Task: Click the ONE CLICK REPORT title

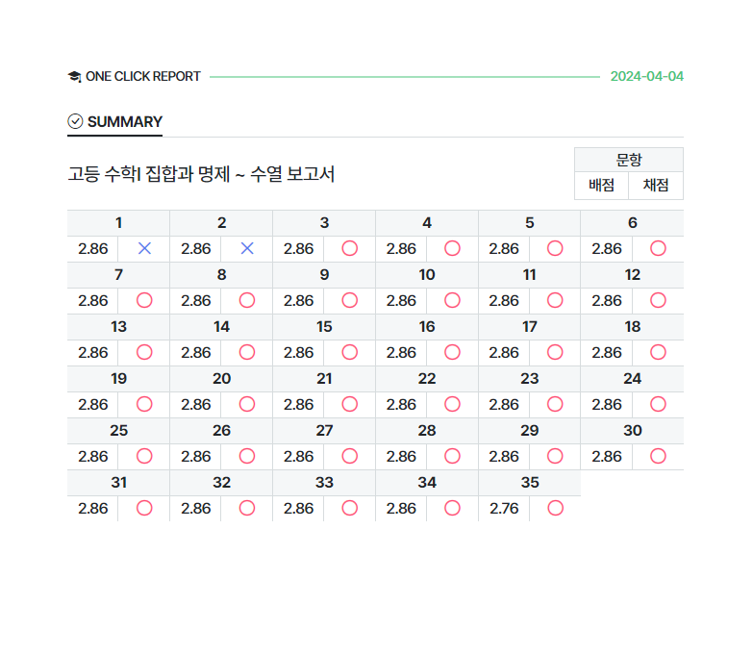Action: click(x=142, y=77)
